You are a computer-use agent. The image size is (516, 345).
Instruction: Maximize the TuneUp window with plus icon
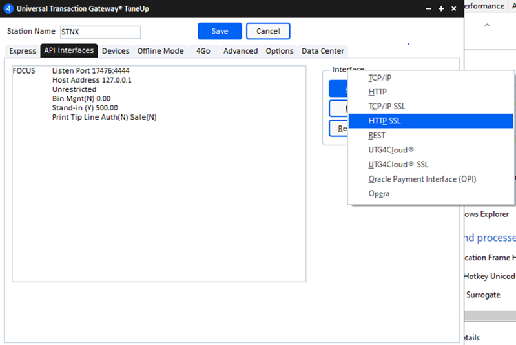(x=441, y=9)
